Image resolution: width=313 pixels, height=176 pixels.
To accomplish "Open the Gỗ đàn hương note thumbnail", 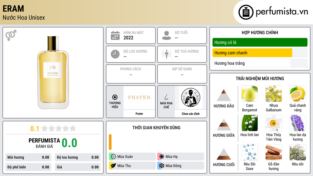I will (274, 152).
